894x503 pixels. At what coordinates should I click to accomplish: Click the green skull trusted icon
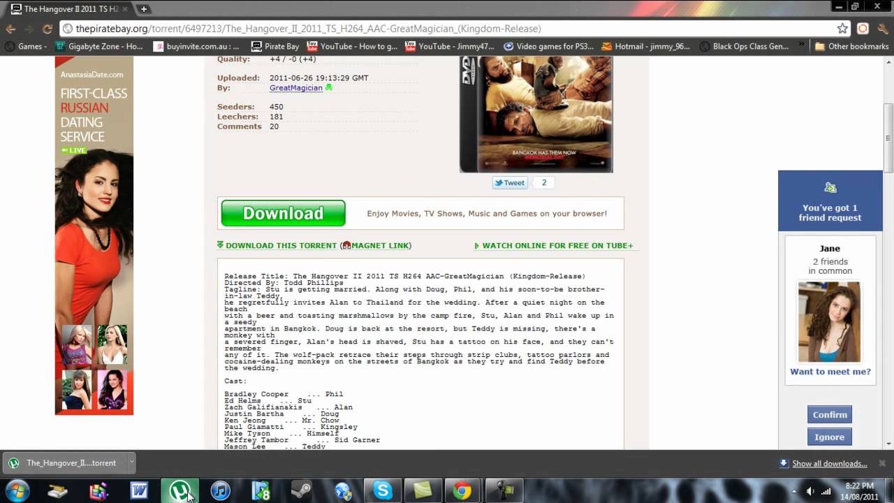(329, 88)
